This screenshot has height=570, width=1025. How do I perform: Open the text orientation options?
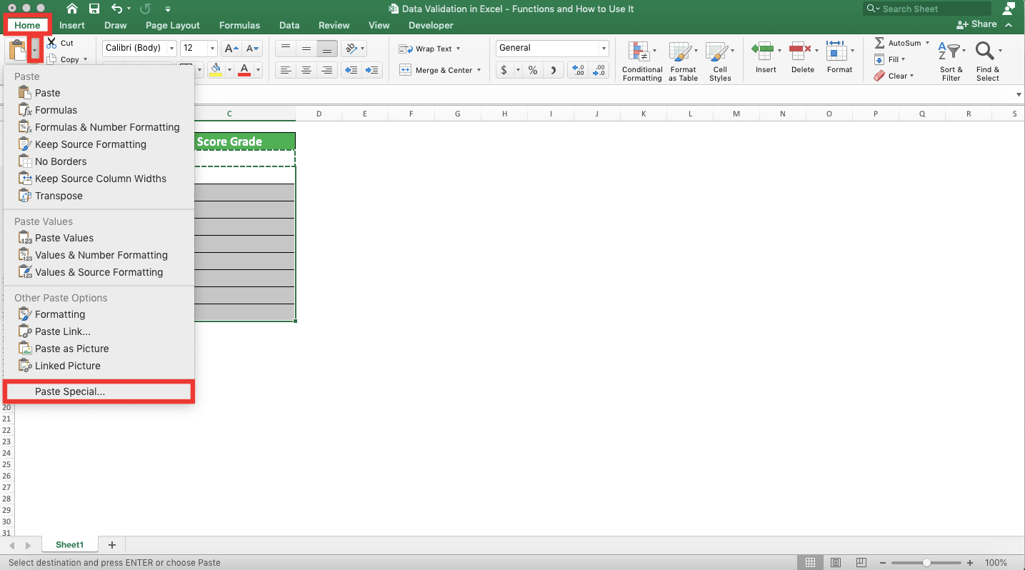pos(353,48)
